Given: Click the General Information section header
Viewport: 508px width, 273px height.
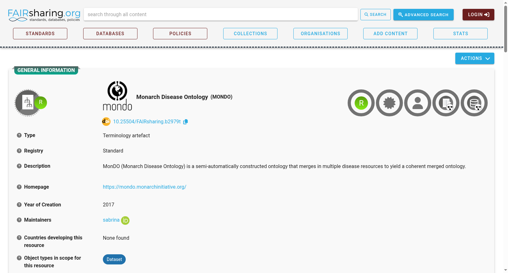Looking at the screenshot, I should click(x=46, y=70).
